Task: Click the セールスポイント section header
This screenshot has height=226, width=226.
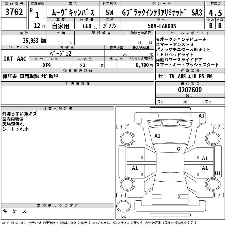Action: tap(190, 33)
